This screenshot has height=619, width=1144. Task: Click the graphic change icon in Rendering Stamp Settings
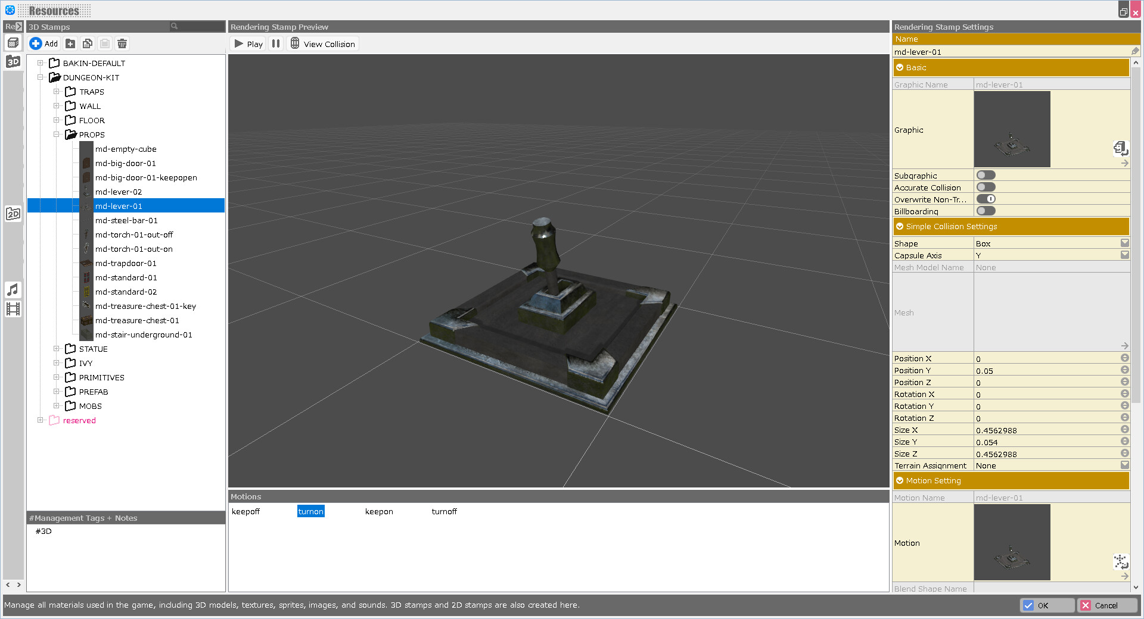(x=1121, y=149)
